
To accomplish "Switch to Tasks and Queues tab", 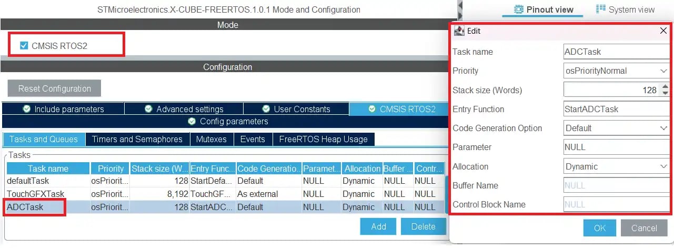I will (x=44, y=139).
